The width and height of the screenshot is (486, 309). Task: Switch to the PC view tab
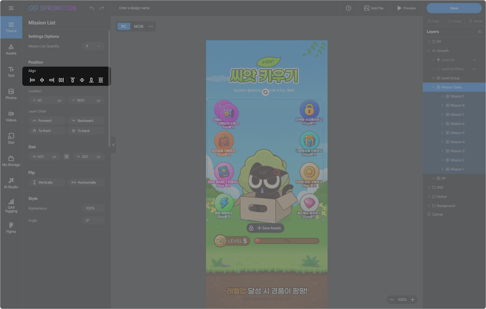click(124, 26)
